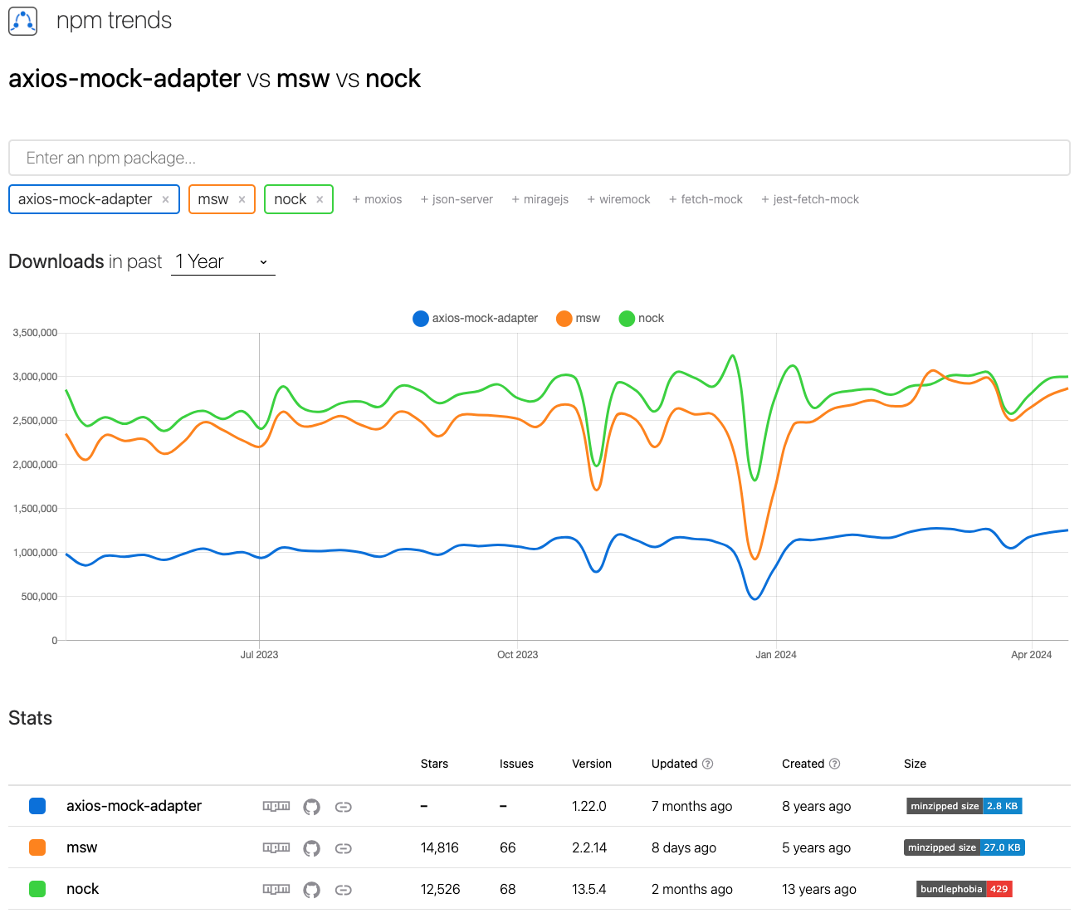Add wiremock suggestion to comparison
1089x918 pixels.
618,199
